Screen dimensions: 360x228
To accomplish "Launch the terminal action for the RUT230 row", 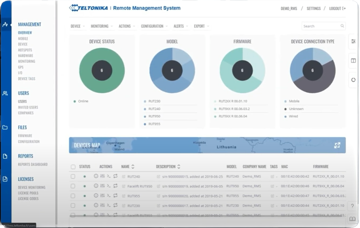I will point(109,205).
